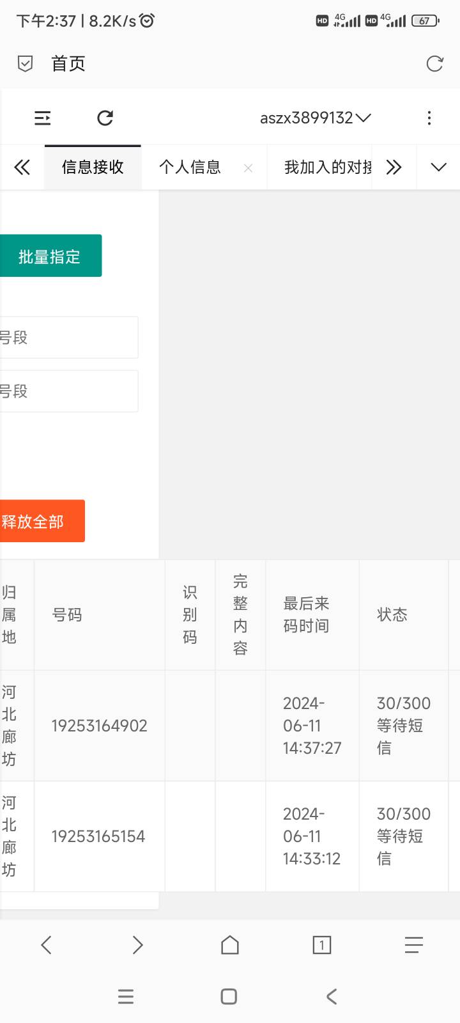Tap the system back chevron button
This screenshot has width=460, height=1023.
332,996
